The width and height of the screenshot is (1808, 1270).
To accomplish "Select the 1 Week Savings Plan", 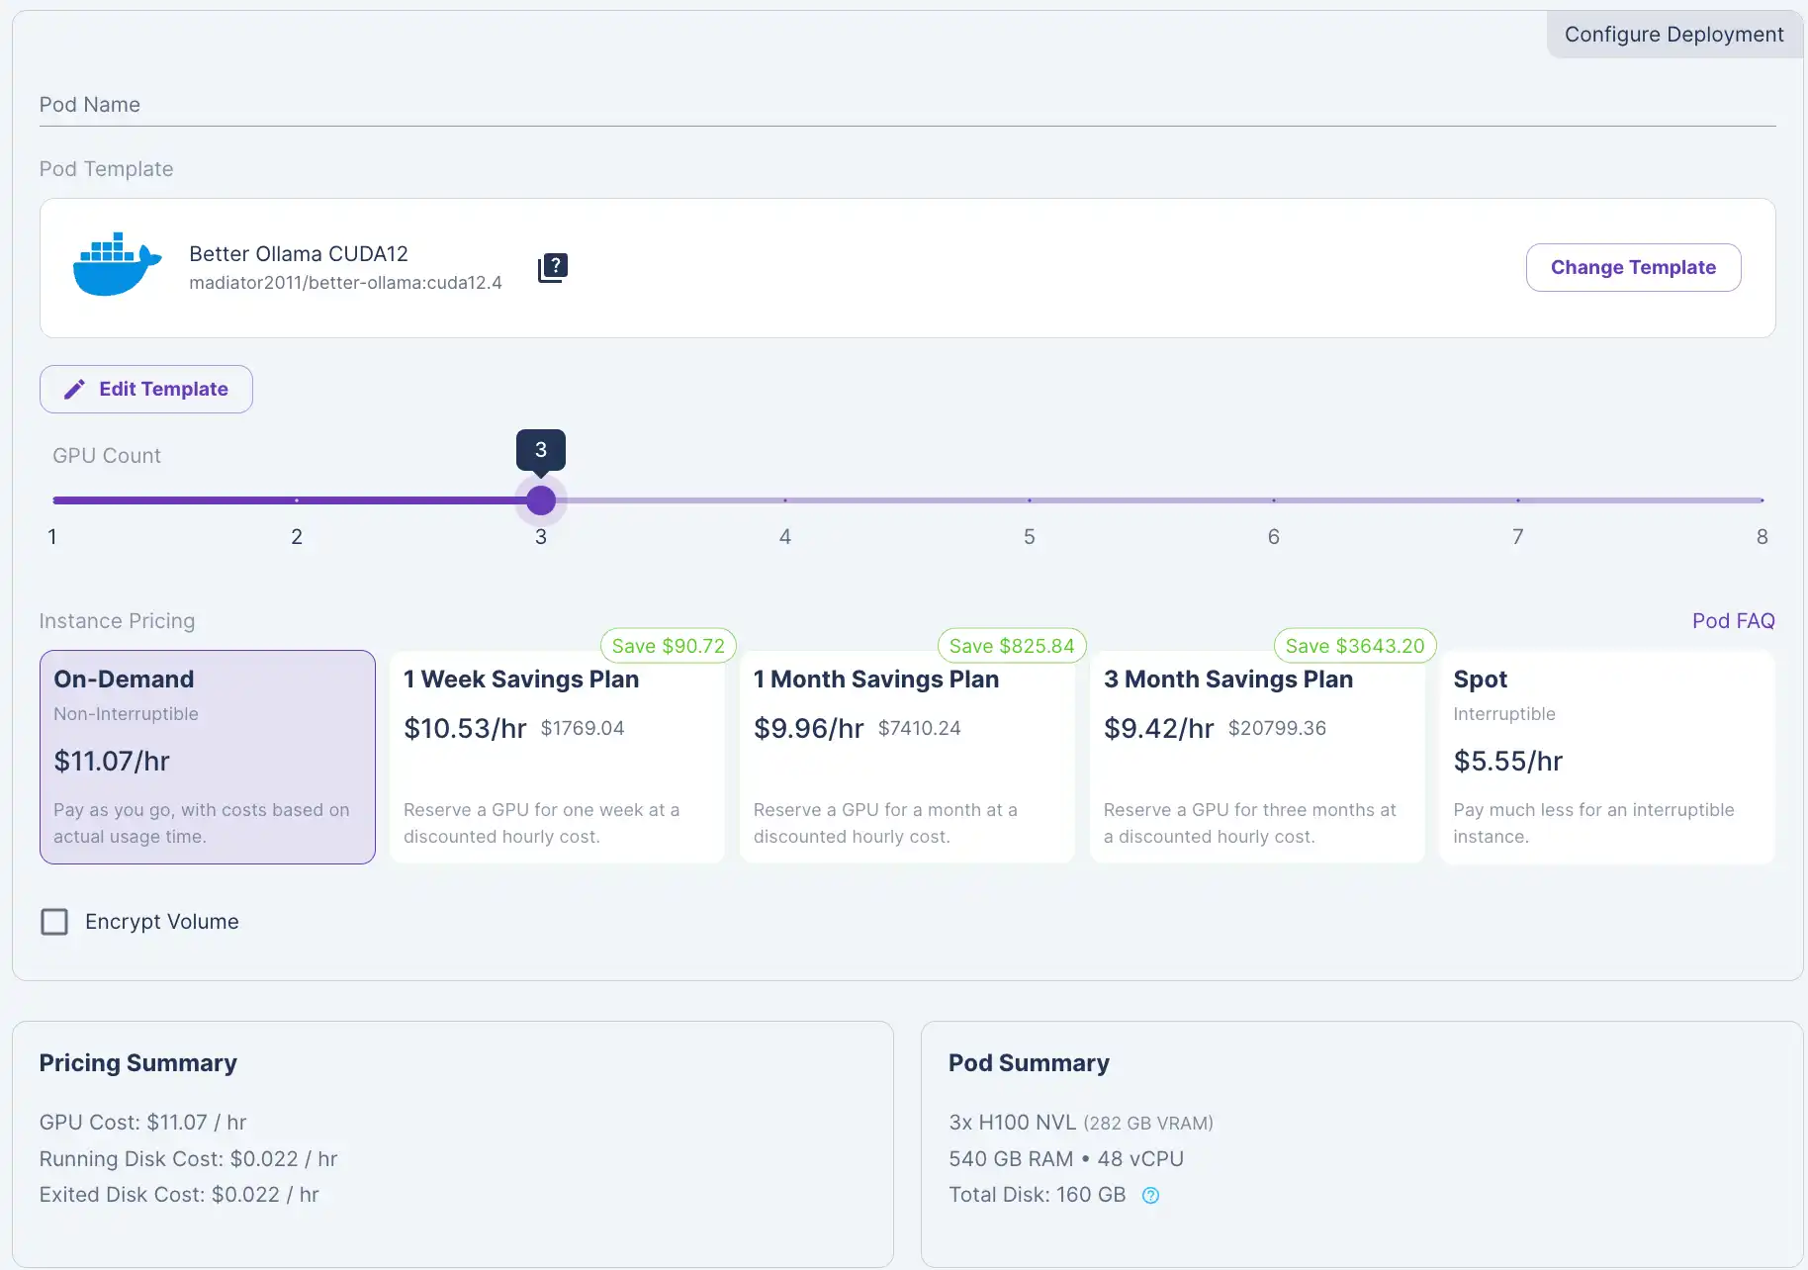I will [557, 757].
